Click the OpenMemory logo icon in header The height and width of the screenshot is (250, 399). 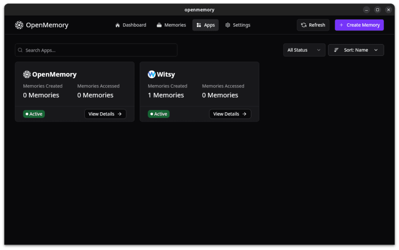(19, 25)
